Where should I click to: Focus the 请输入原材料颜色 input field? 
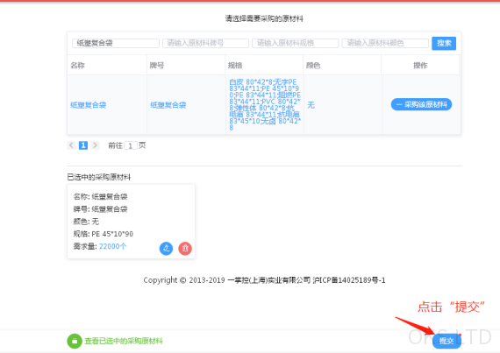(385, 43)
